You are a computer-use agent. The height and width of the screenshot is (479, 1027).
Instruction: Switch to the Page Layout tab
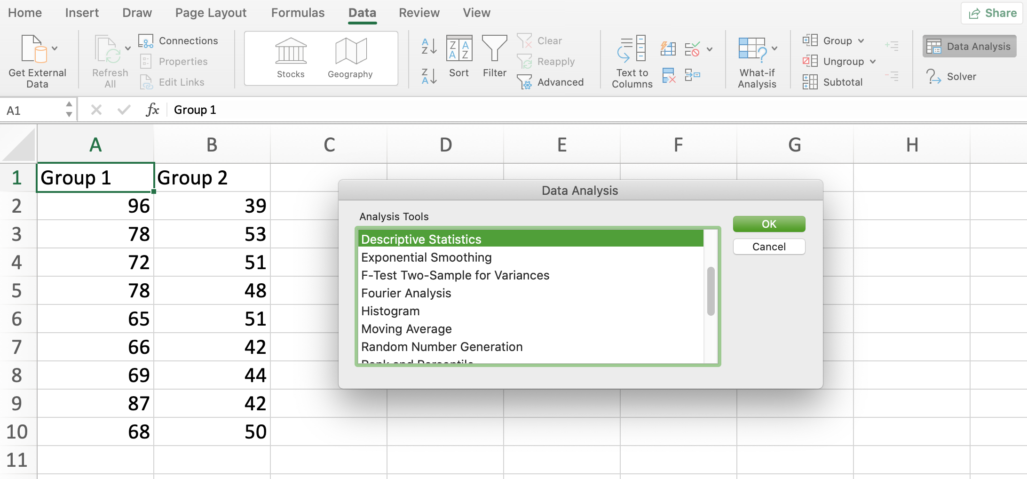point(211,13)
